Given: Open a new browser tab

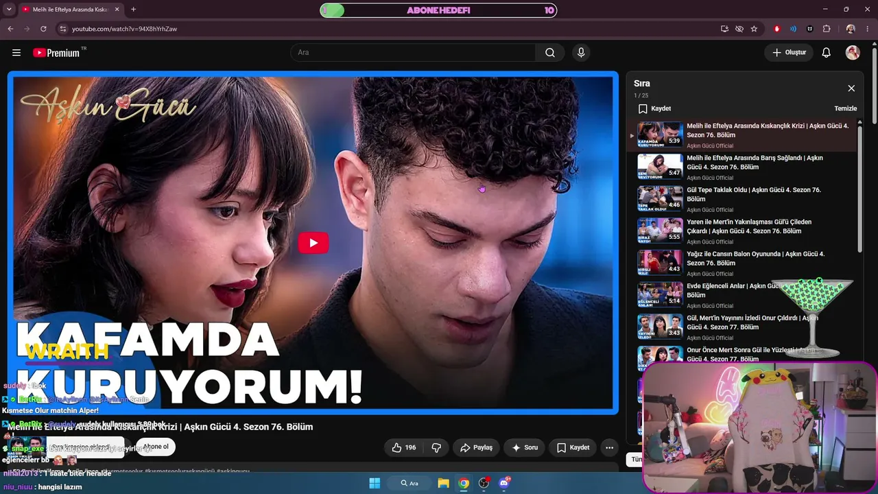Looking at the screenshot, I should (x=133, y=10).
